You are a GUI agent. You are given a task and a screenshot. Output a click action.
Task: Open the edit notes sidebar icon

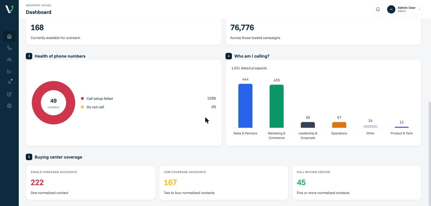(x=9, y=94)
